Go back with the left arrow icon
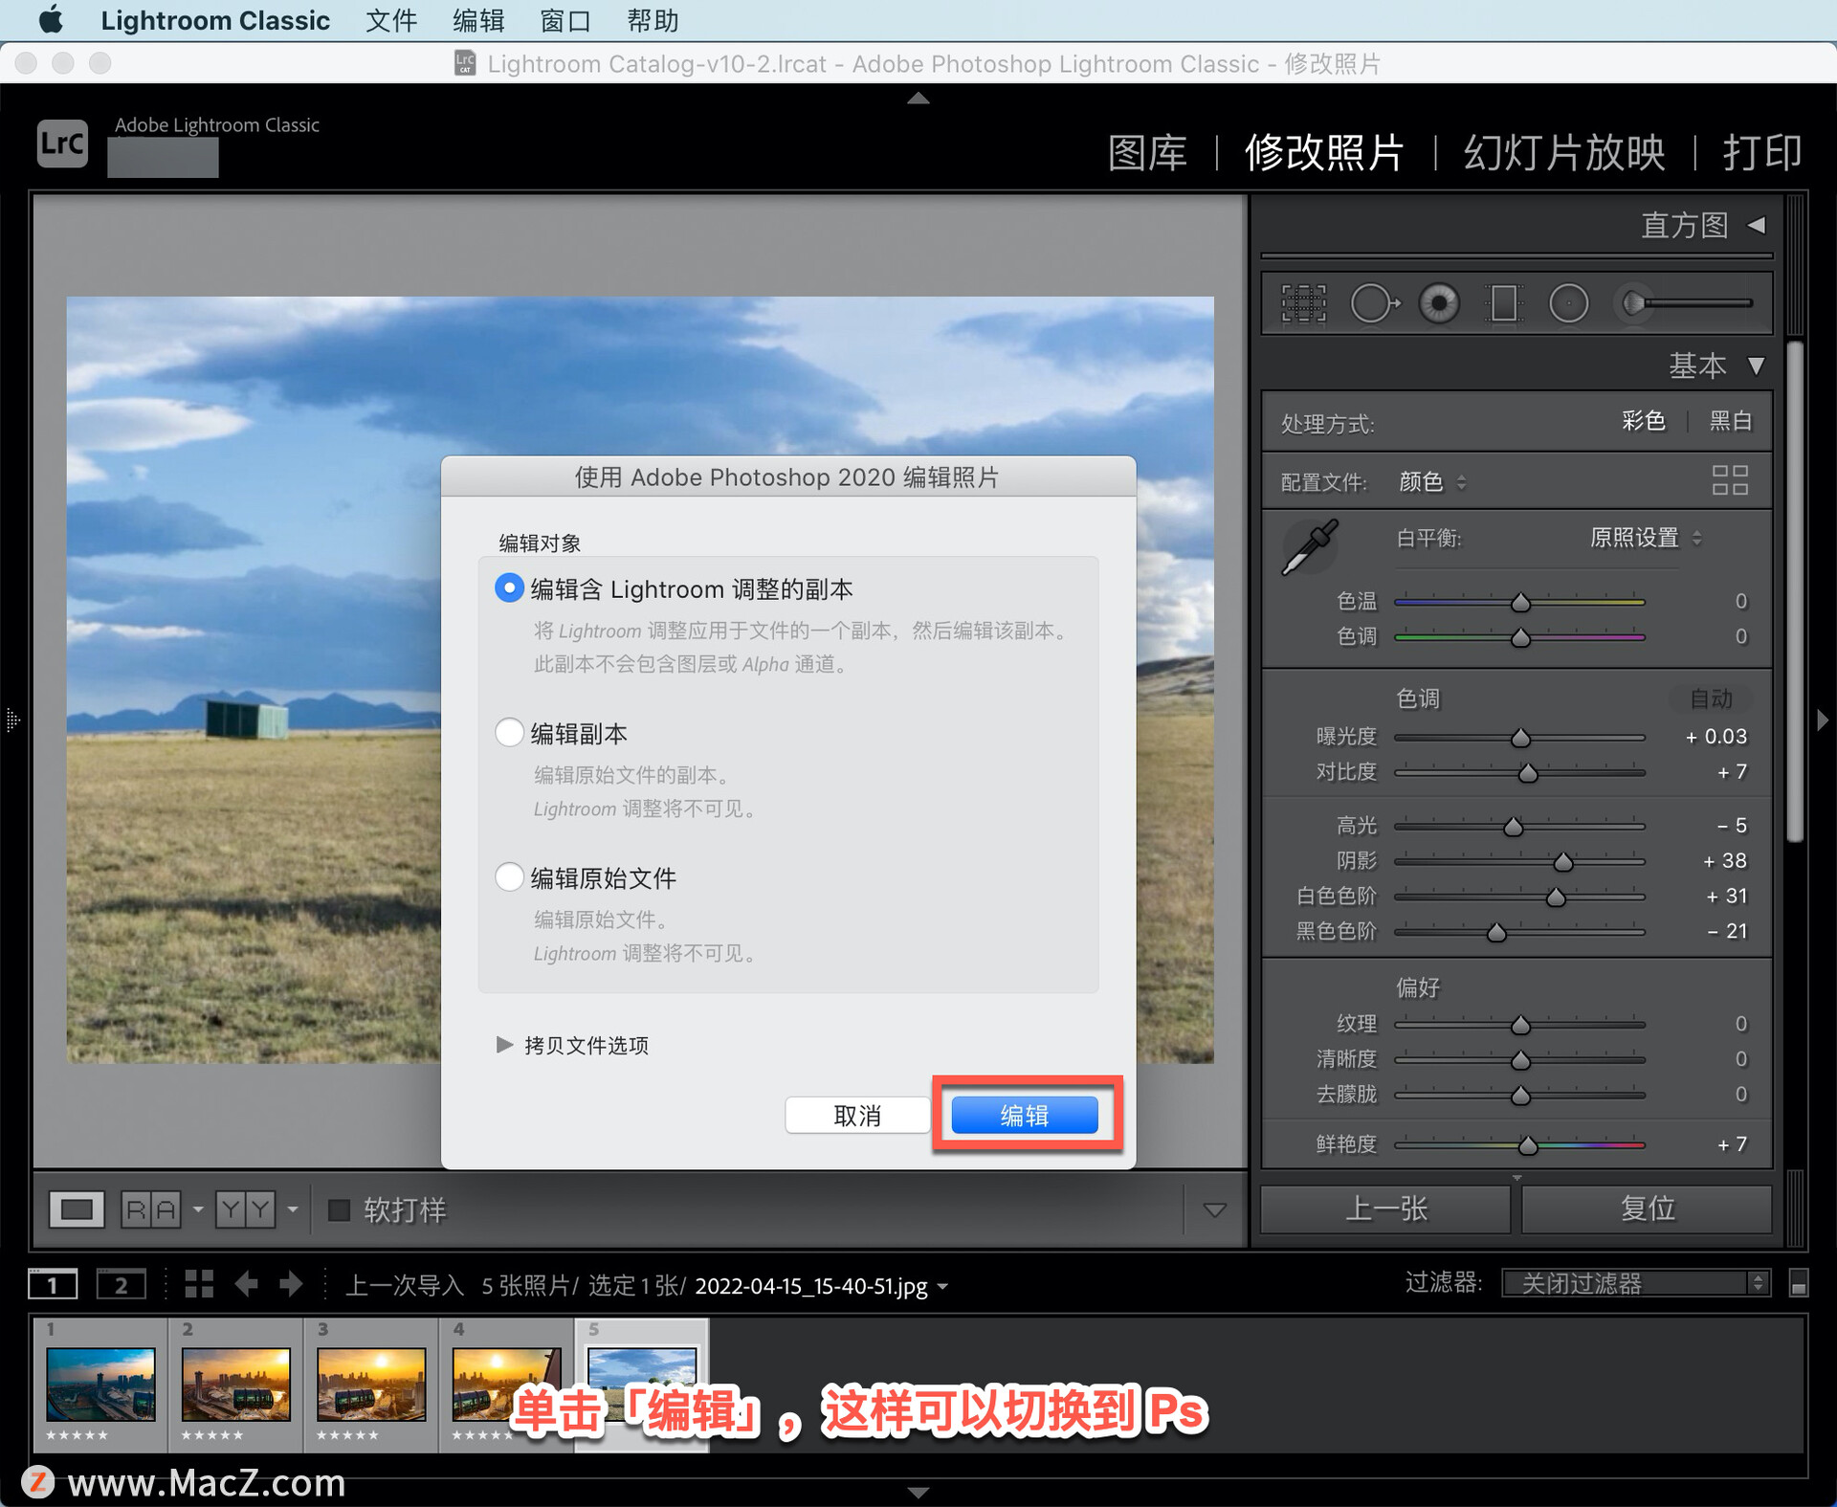The width and height of the screenshot is (1837, 1507). [x=247, y=1283]
